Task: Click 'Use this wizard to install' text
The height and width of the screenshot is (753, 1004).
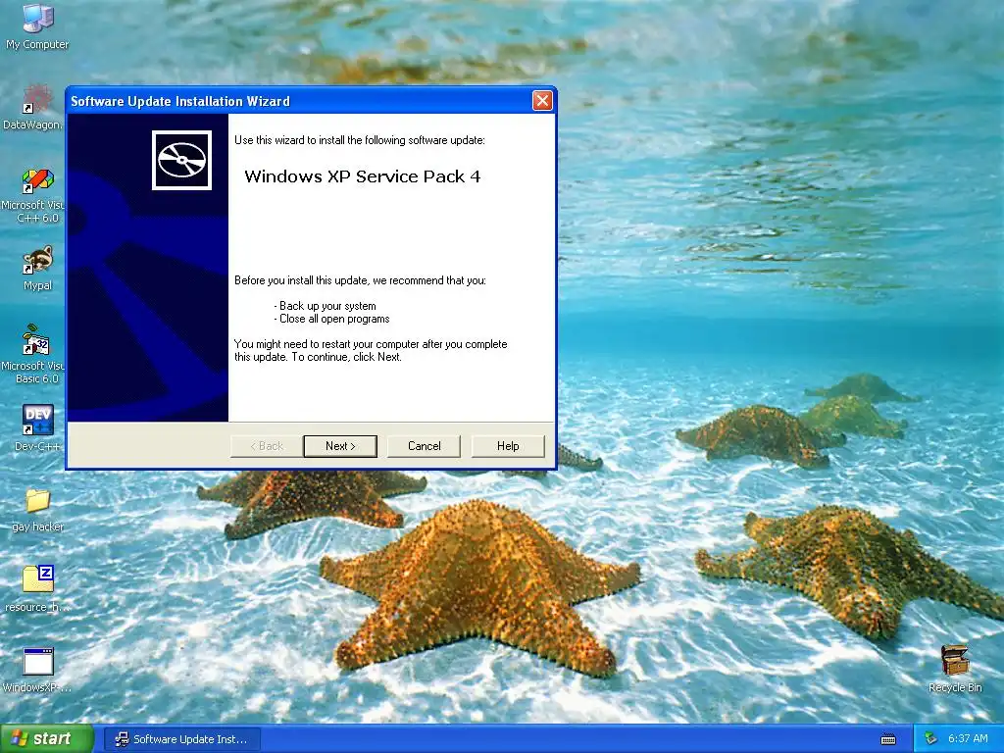Action: [x=360, y=140]
